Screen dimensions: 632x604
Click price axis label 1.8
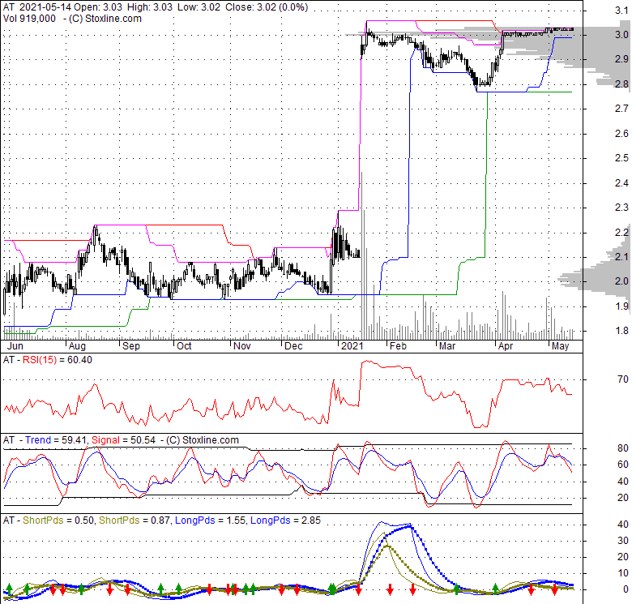click(622, 331)
